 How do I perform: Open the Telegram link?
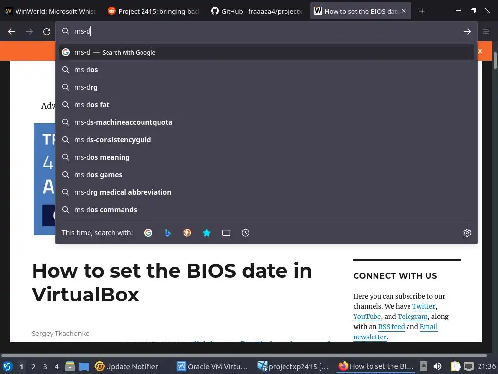412,317
